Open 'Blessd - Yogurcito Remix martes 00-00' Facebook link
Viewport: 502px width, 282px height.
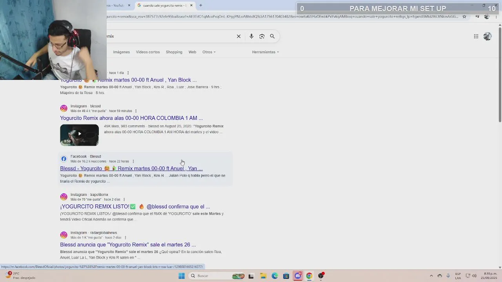pyautogui.click(x=131, y=168)
